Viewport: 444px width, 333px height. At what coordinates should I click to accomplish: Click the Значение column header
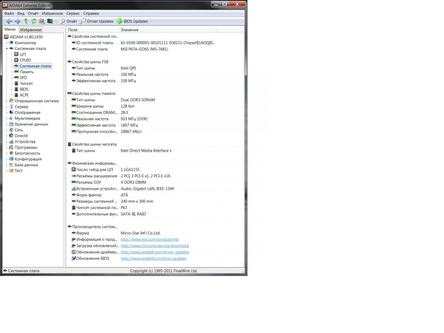(x=129, y=30)
